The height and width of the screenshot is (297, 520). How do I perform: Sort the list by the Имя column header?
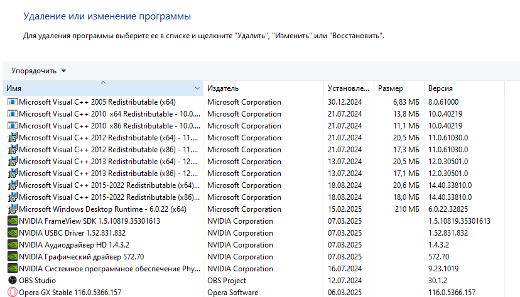pos(98,88)
